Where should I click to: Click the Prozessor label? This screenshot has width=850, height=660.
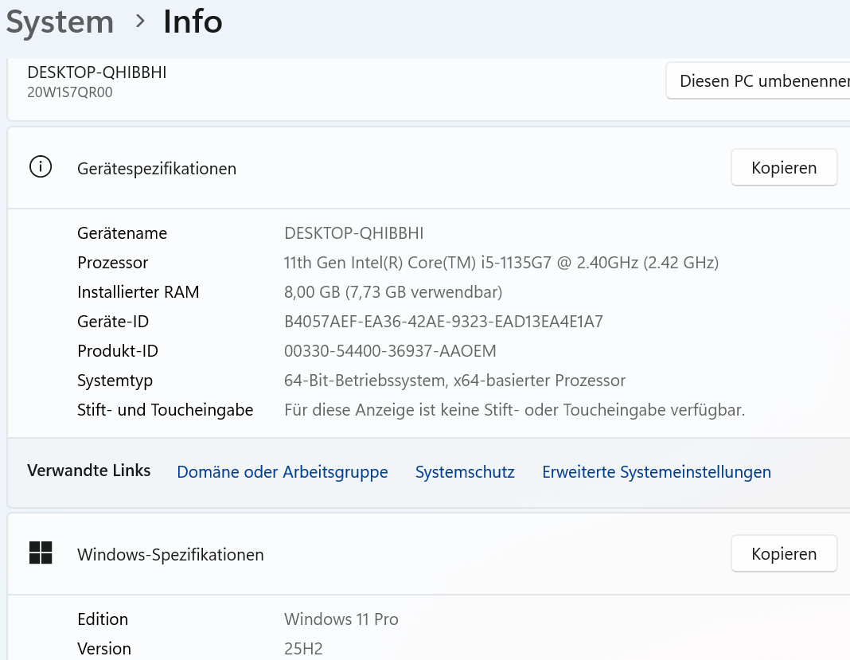point(112,263)
